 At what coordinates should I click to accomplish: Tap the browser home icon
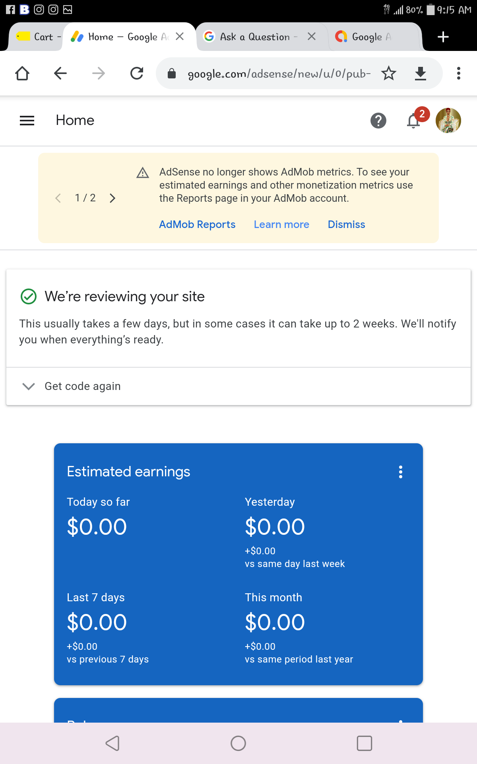(22, 73)
